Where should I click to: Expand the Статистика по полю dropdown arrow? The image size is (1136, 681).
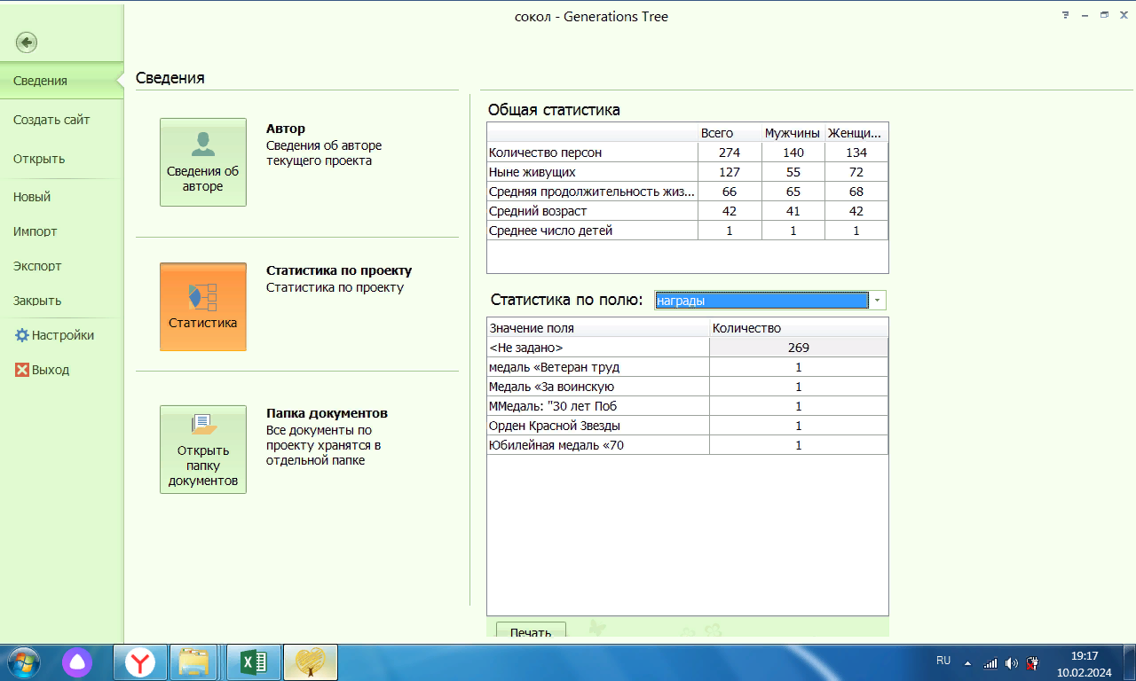[x=877, y=301]
